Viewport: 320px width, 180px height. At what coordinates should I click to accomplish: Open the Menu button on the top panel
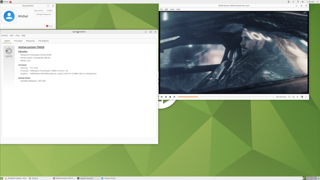pos(4,2)
